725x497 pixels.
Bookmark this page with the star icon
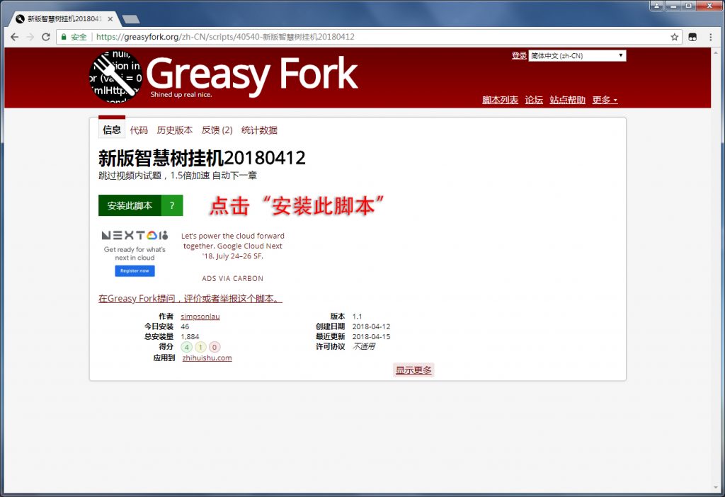(x=675, y=37)
